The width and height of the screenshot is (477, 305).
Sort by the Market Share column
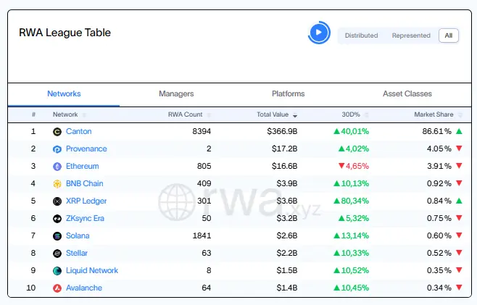tap(434, 114)
